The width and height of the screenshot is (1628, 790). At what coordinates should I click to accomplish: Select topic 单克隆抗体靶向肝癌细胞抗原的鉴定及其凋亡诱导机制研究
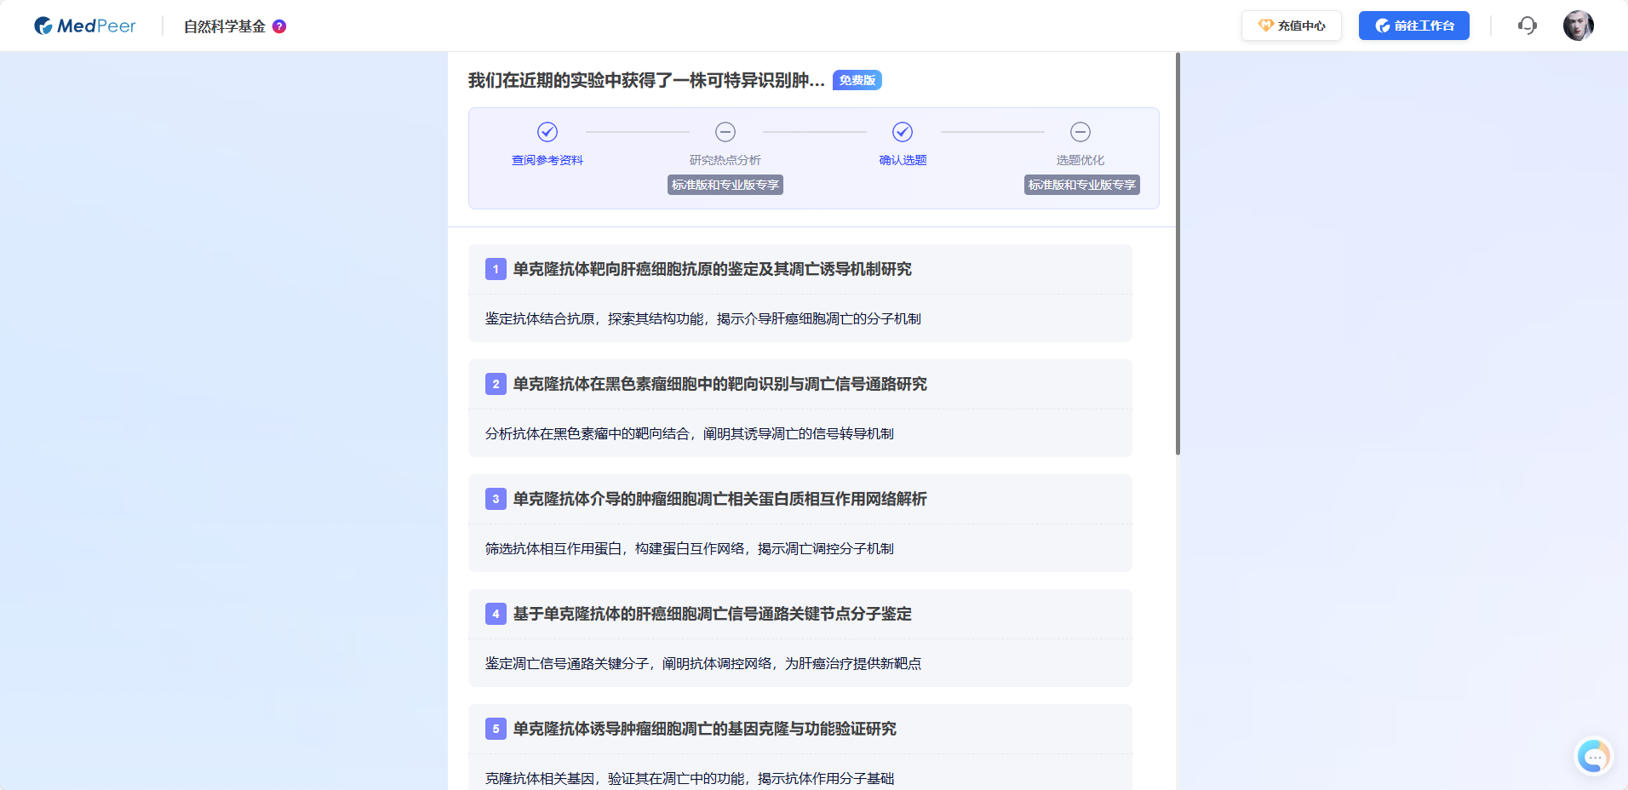point(712,269)
